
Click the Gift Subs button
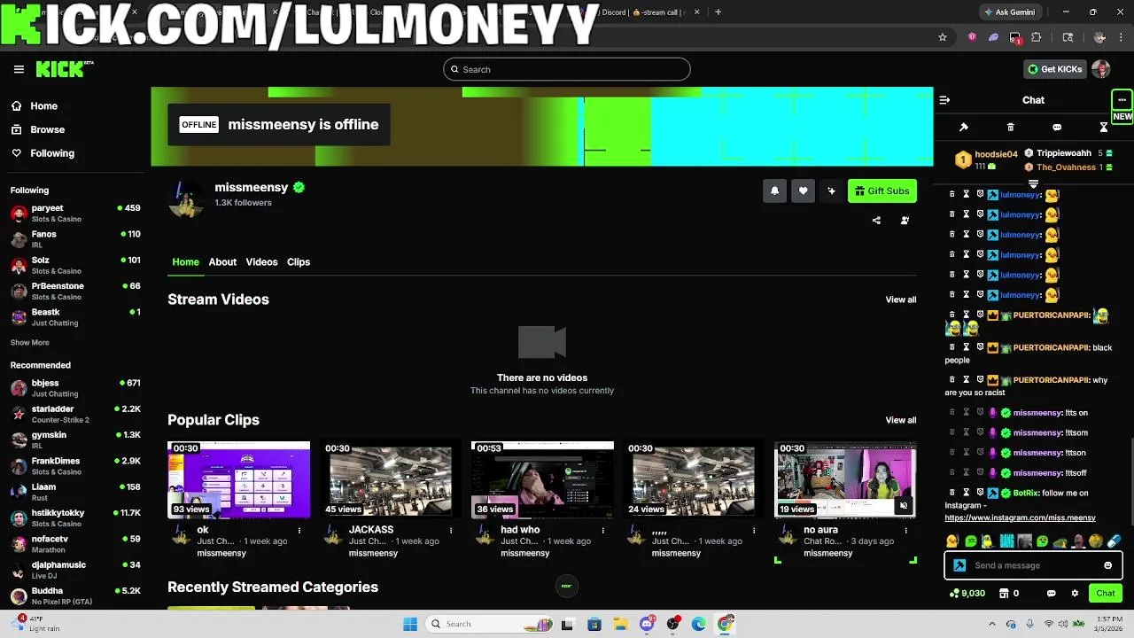pos(882,191)
